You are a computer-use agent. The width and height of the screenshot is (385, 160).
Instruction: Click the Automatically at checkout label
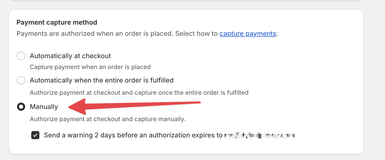coord(70,56)
